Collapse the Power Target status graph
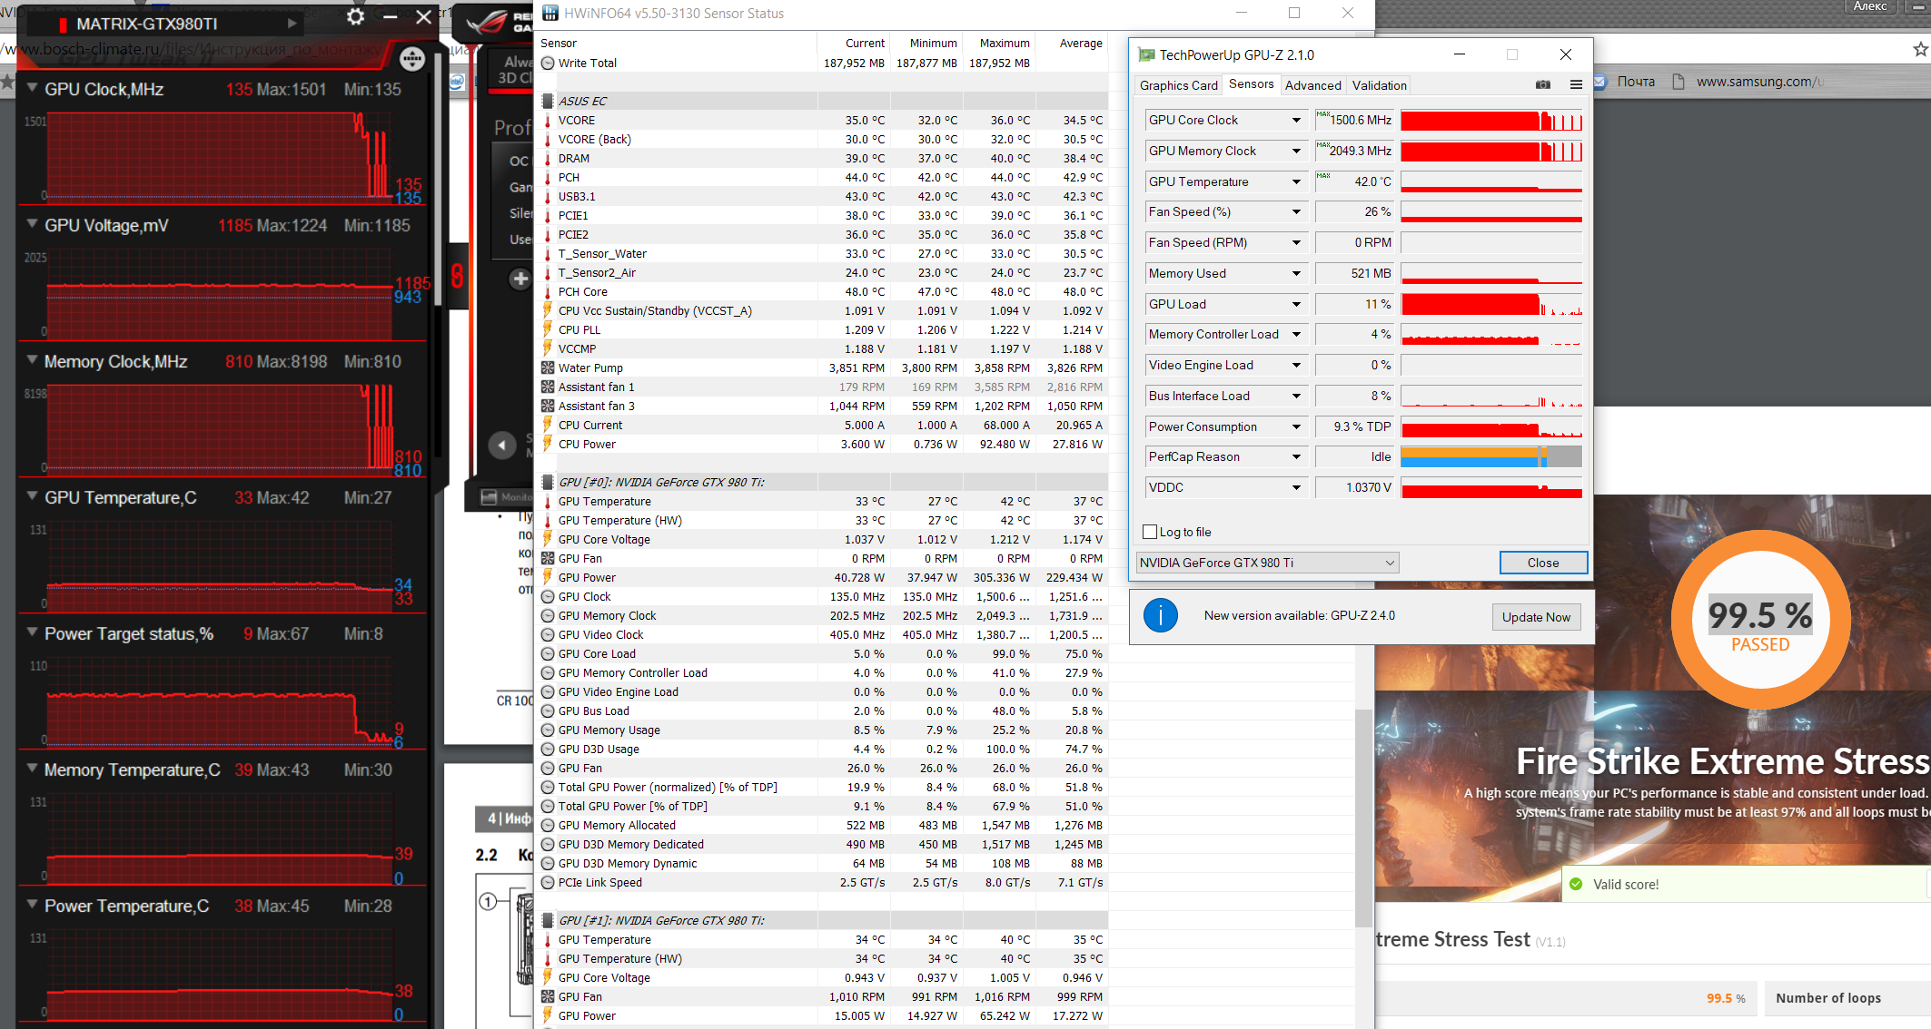1931x1029 pixels. pos(33,632)
